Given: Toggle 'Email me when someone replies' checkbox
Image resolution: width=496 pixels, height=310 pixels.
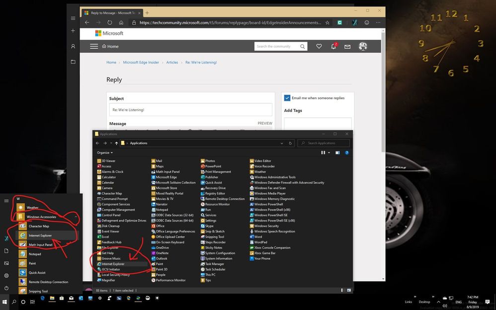Looking at the screenshot, I should point(287,98).
